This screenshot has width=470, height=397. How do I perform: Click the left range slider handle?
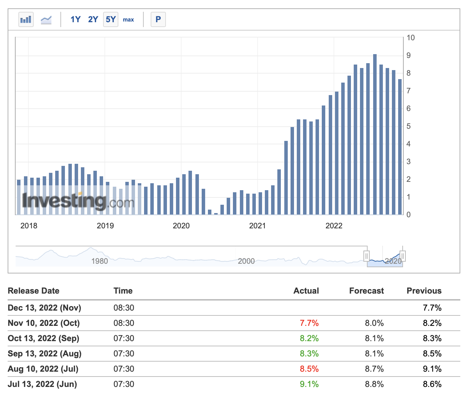pos(367,256)
